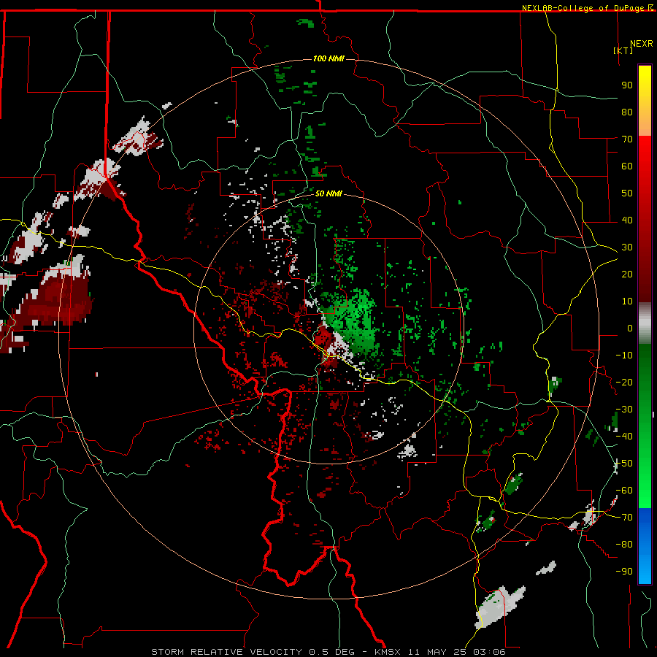Image resolution: width=657 pixels, height=657 pixels.
Task: Click the -30 value on the velocity scale
Action: click(x=624, y=410)
